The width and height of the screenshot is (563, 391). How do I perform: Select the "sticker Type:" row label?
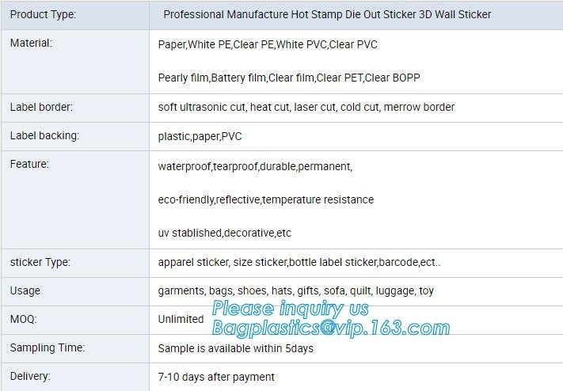coord(40,262)
